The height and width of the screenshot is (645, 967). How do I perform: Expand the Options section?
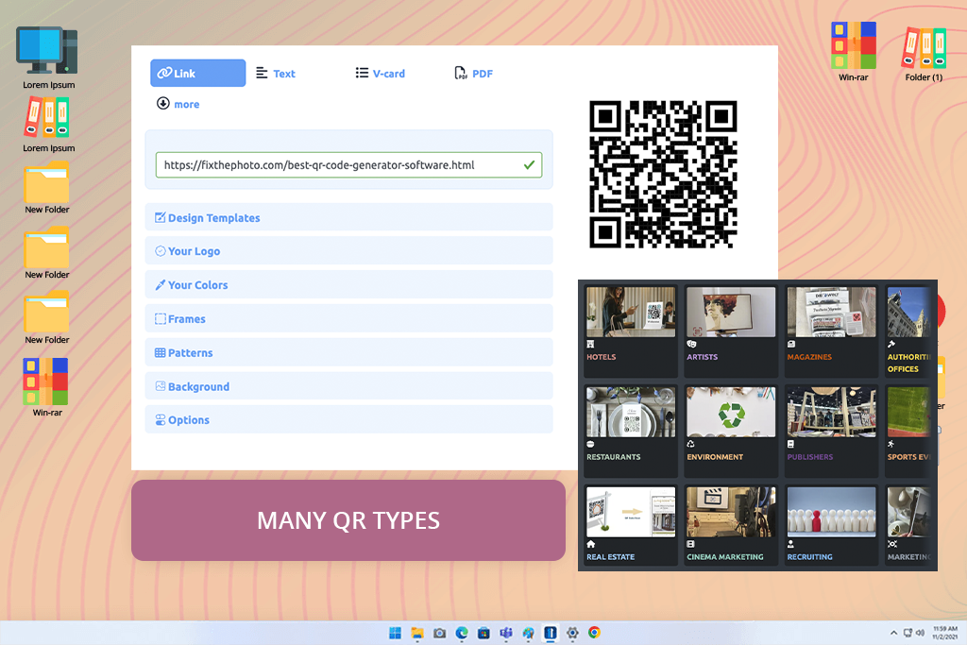[x=348, y=420]
